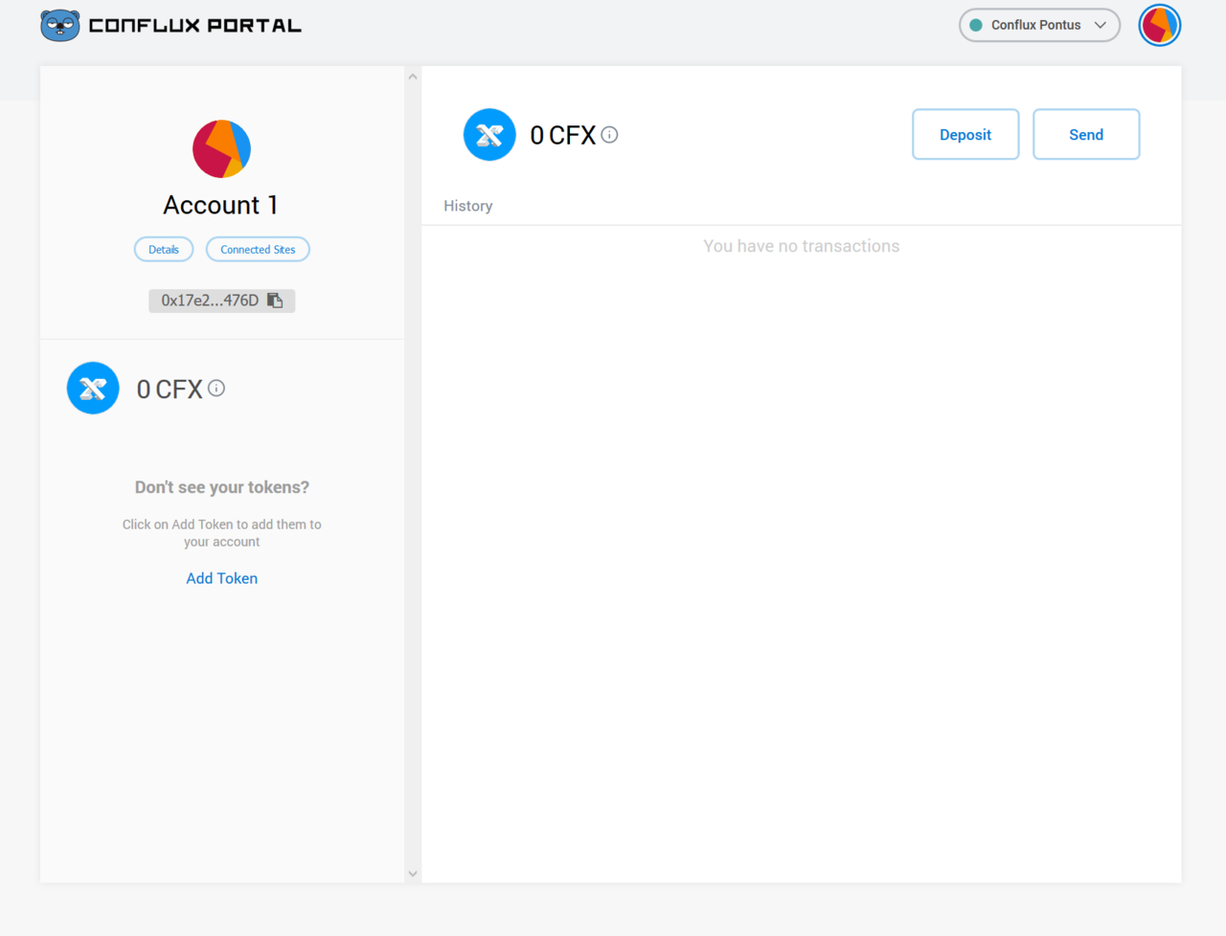Click the main panel CFX token logo
1226x936 pixels.
tap(489, 135)
